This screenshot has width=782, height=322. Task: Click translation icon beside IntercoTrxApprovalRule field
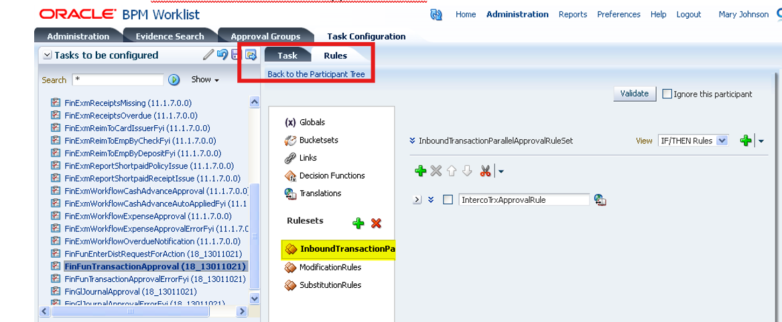coord(600,200)
